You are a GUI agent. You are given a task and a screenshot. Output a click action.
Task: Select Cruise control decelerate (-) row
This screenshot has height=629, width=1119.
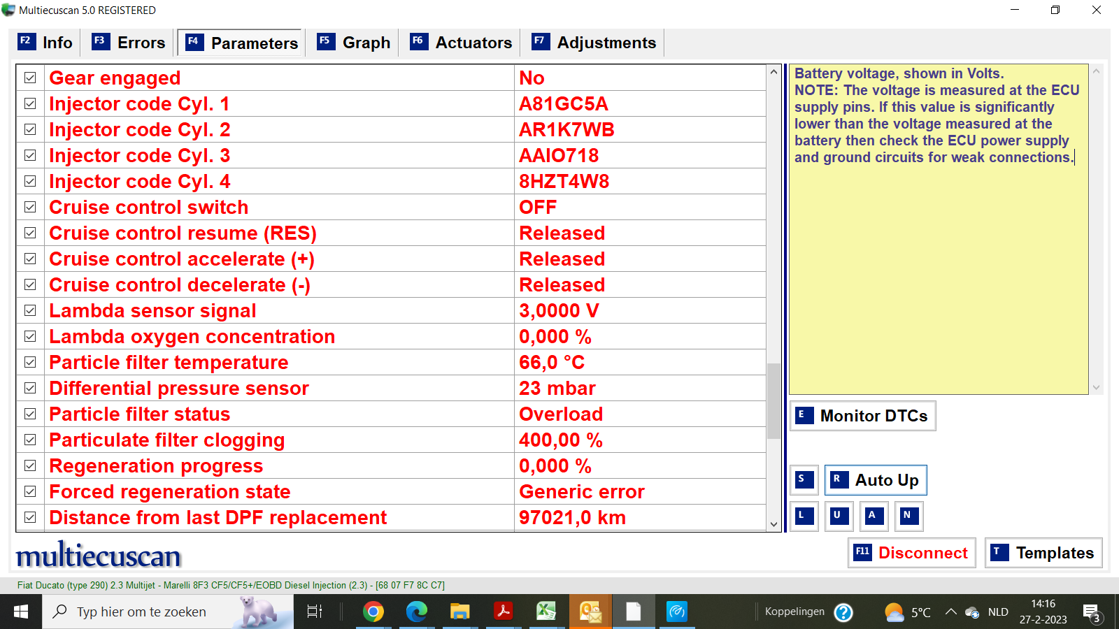coord(392,284)
